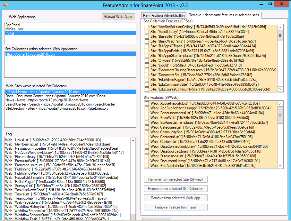Select the Portal Home web site
This screenshot has height=221, width=291.
point(70,92)
